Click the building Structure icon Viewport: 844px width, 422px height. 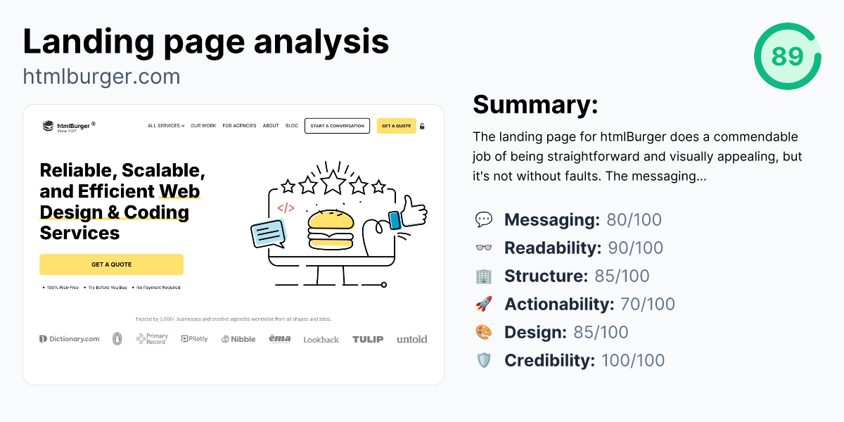coord(484,276)
